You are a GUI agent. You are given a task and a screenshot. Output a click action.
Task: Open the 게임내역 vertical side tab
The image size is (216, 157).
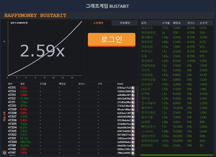point(4,116)
